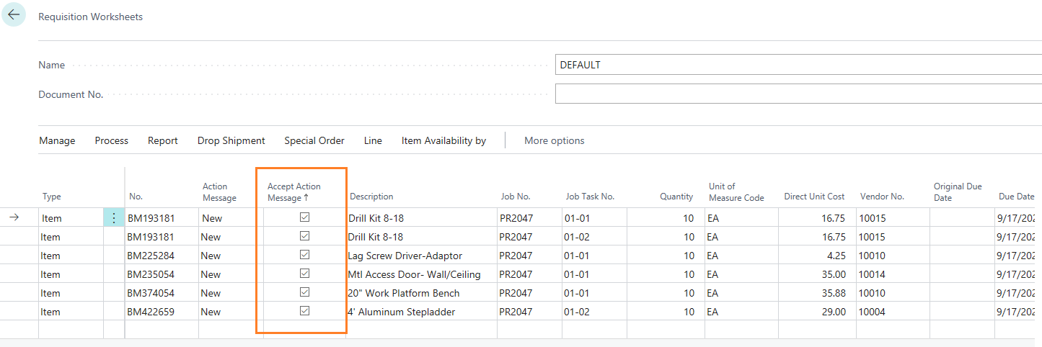Open the Line menu
The width and height of the screenshot is (1042, 347).
[x=373, y=141]
